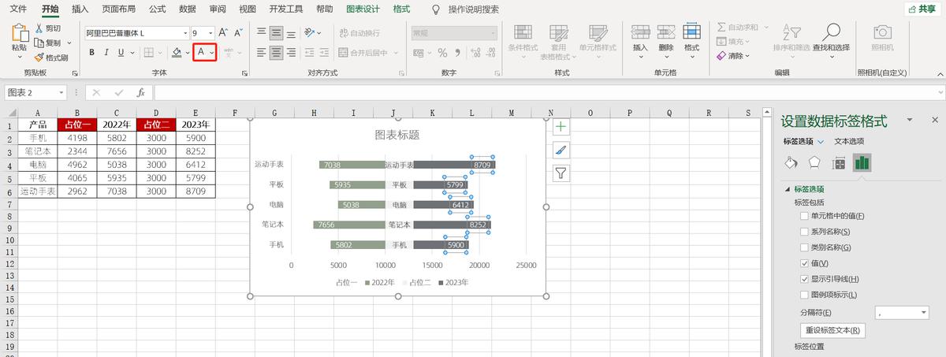Click the align right icon
The image size is (946, 357).
tap(291, 53)
